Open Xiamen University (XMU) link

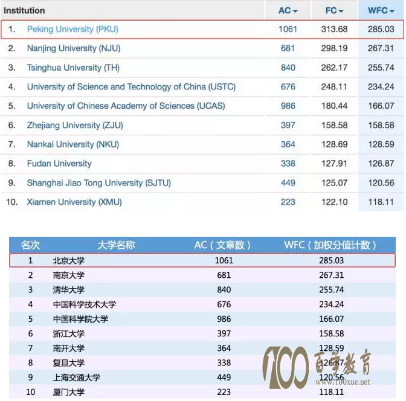(74, 202)
